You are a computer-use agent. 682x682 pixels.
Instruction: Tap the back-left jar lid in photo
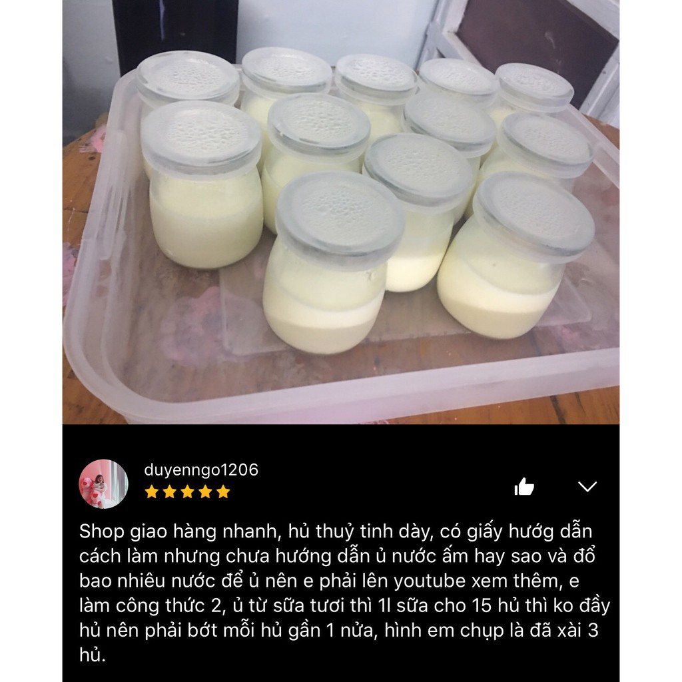click(x=187, y=77)
